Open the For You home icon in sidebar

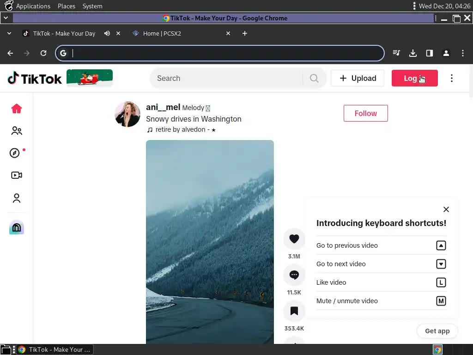(17, 108)
